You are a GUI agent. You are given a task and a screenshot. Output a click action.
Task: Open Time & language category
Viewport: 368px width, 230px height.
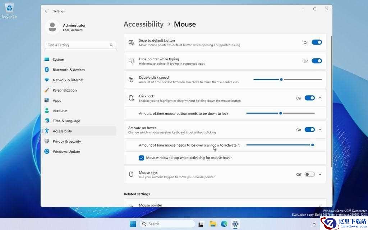[79, 121]
